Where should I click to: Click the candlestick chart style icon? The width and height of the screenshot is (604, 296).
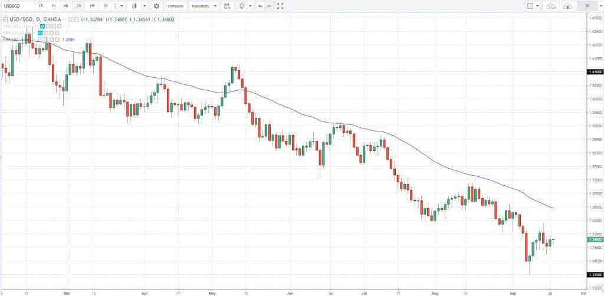pyautogui.click(x=134, y=6)
